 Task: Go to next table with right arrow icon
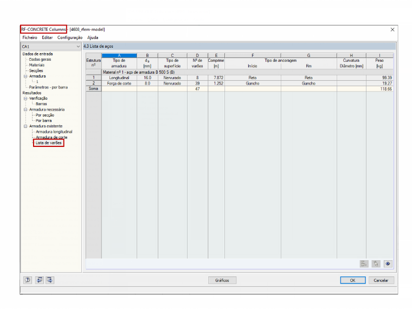coord(50,280)
